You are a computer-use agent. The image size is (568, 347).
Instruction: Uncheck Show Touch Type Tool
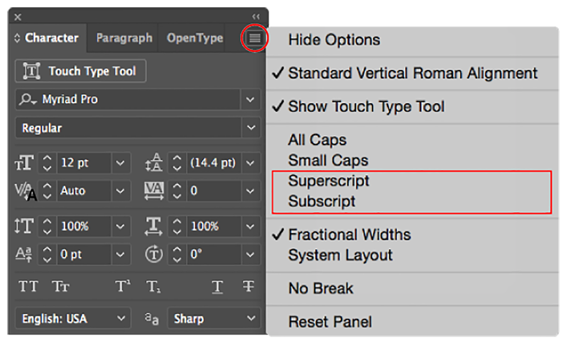coord(366,106)
